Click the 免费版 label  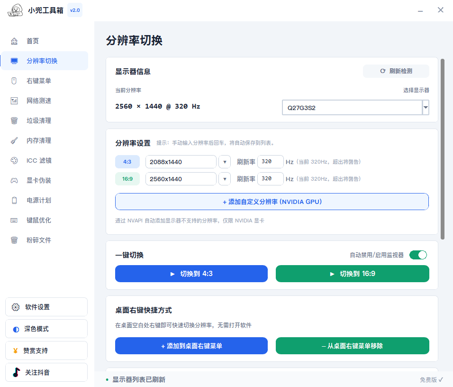point(428,379)
